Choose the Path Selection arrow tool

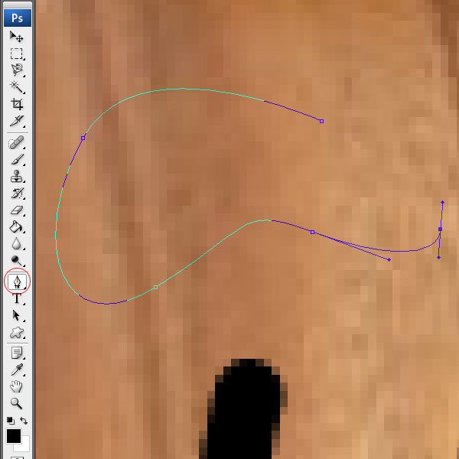coord(16,315)
